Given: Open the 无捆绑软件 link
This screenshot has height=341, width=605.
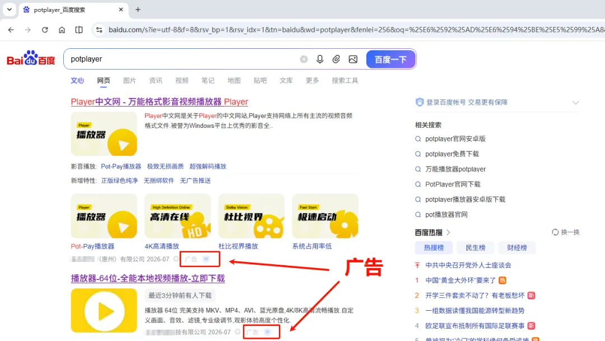Looking at the screenshot, I should (x=159, y=181).
